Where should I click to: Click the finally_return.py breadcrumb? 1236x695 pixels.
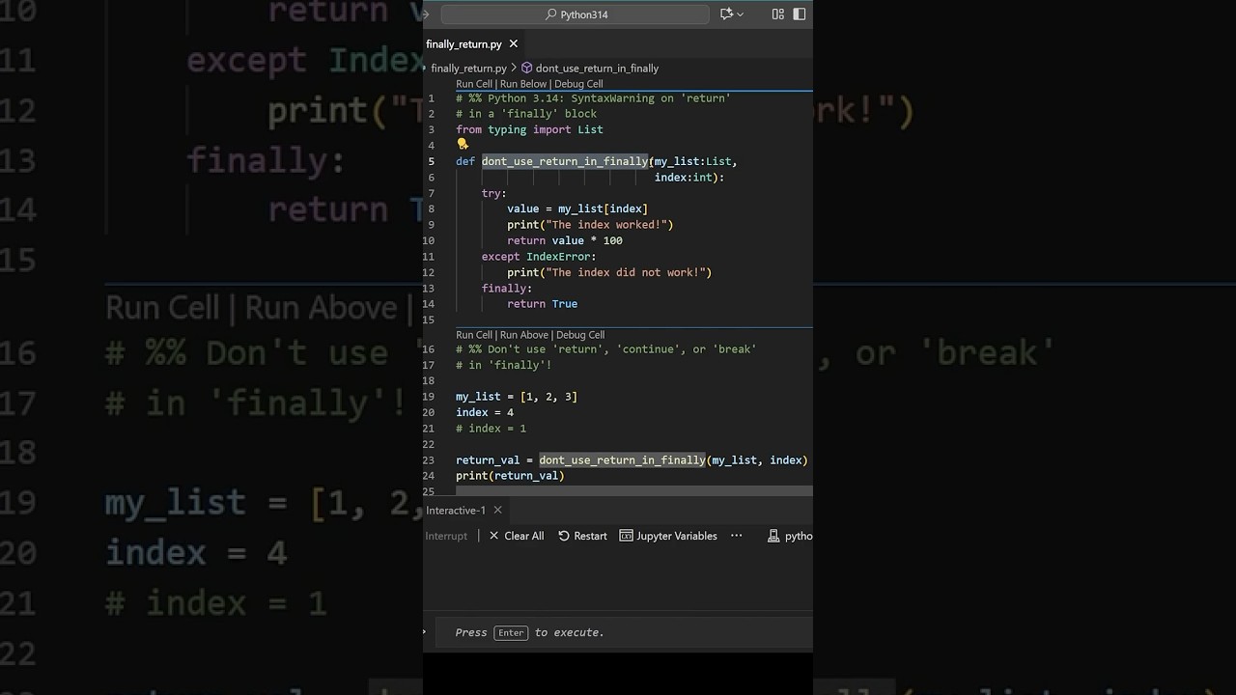coord(468,69)
